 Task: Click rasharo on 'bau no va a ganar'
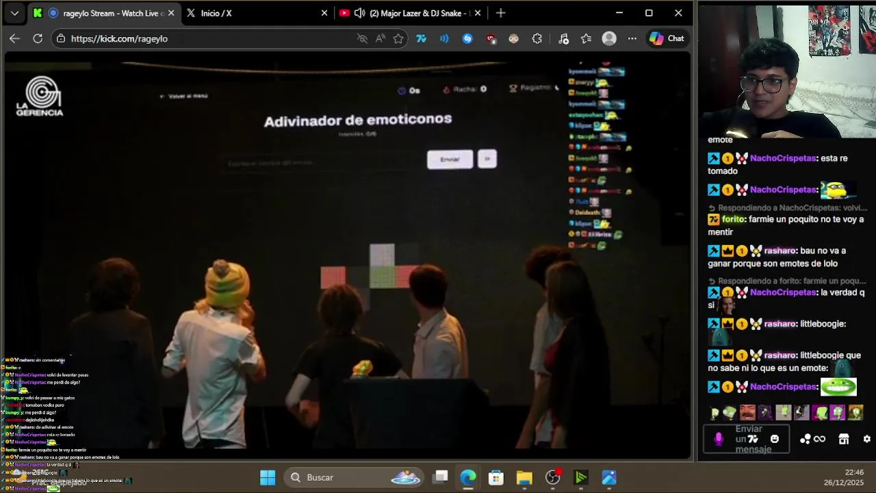pyautogui.click(x=780, y=251)
